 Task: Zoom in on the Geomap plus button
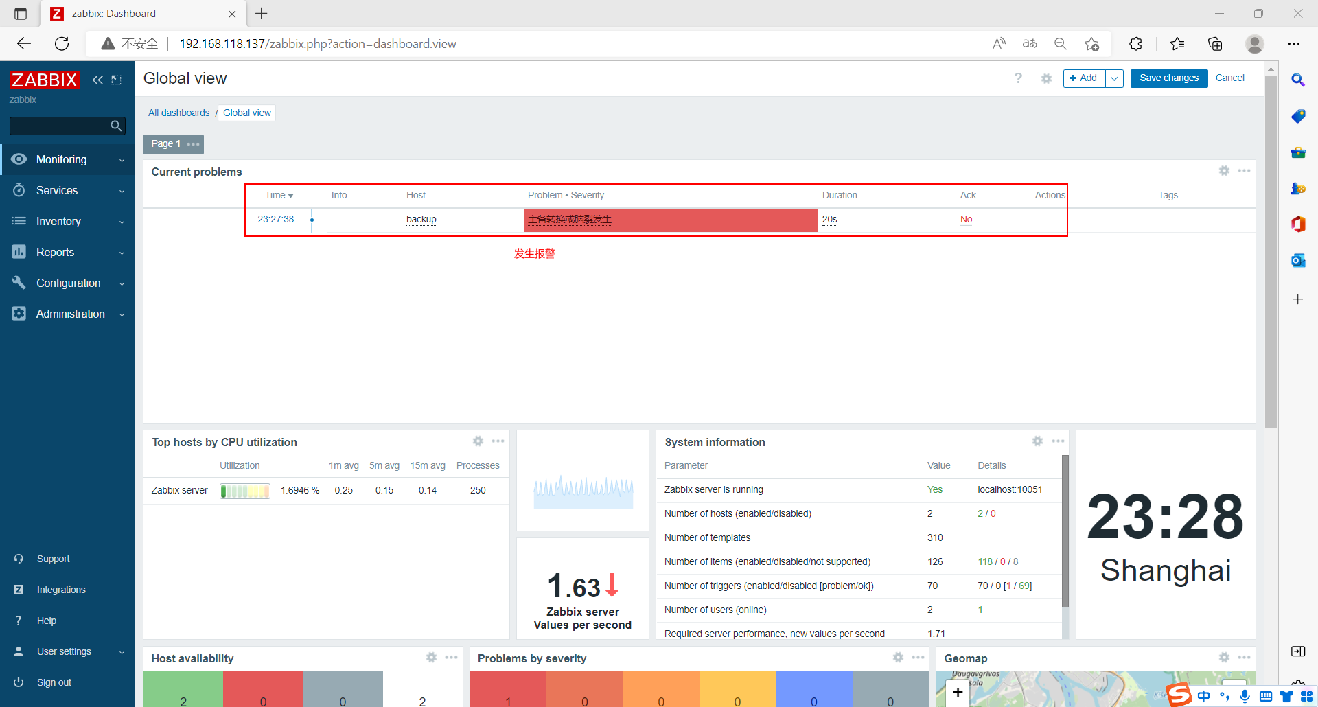(x=958, y=692)
